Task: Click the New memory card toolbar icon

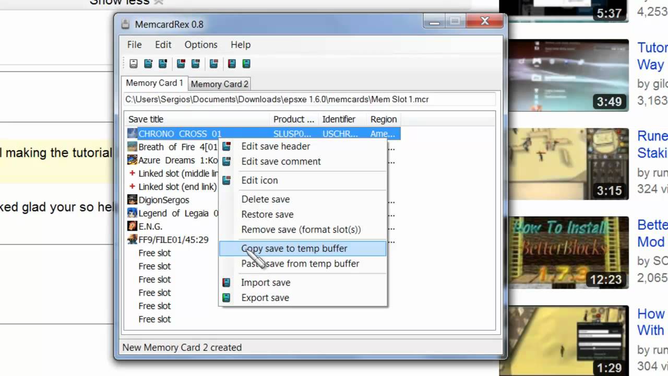Action: tap(134, 64)
